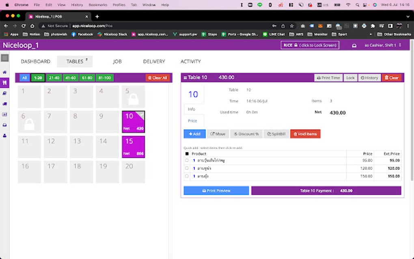Select the Table 15 tile
The width and height of the screenshot is (414, 259).
click(x=133, y=147)
